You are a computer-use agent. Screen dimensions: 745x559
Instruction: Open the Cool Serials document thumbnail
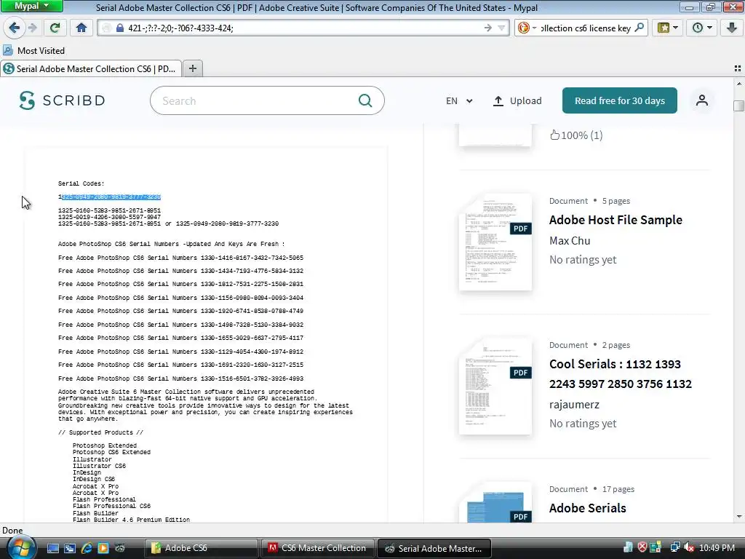pos(495,386)
